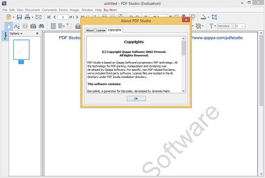The width and height of the screenshot is (265, 178).
Task: Click the Copyrights text scrollbar thumb
Action: pyautogui.click(x=184, y=48)
